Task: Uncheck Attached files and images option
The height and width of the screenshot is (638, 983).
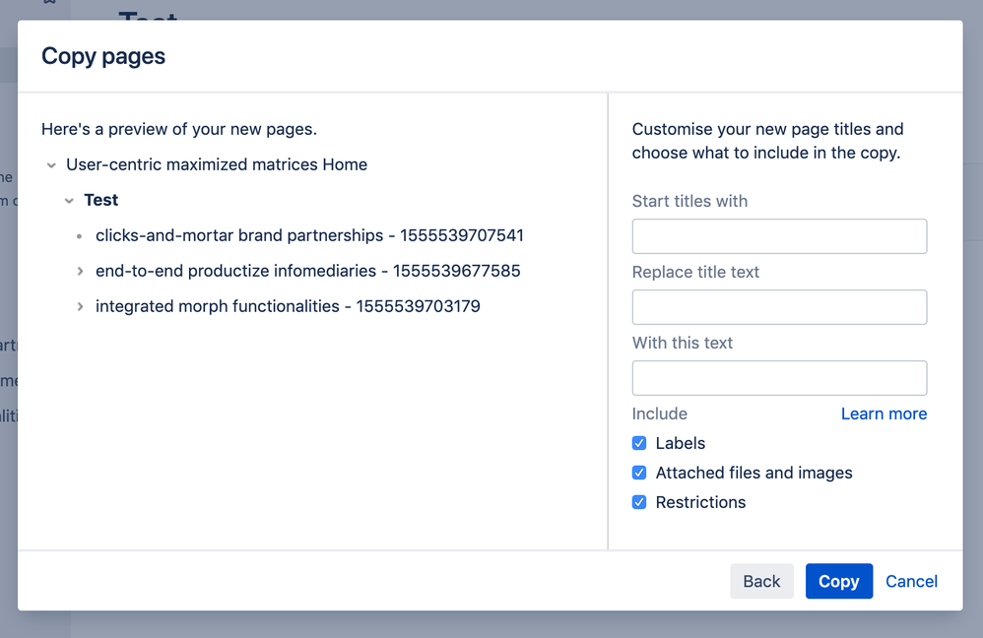Action: coord(639,473)
